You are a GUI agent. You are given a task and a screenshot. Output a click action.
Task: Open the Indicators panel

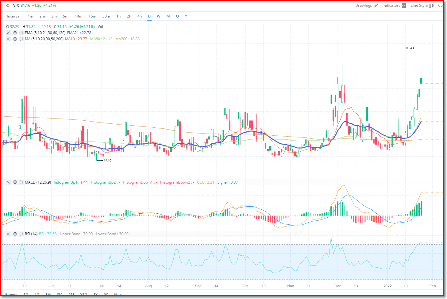[394, 6]
